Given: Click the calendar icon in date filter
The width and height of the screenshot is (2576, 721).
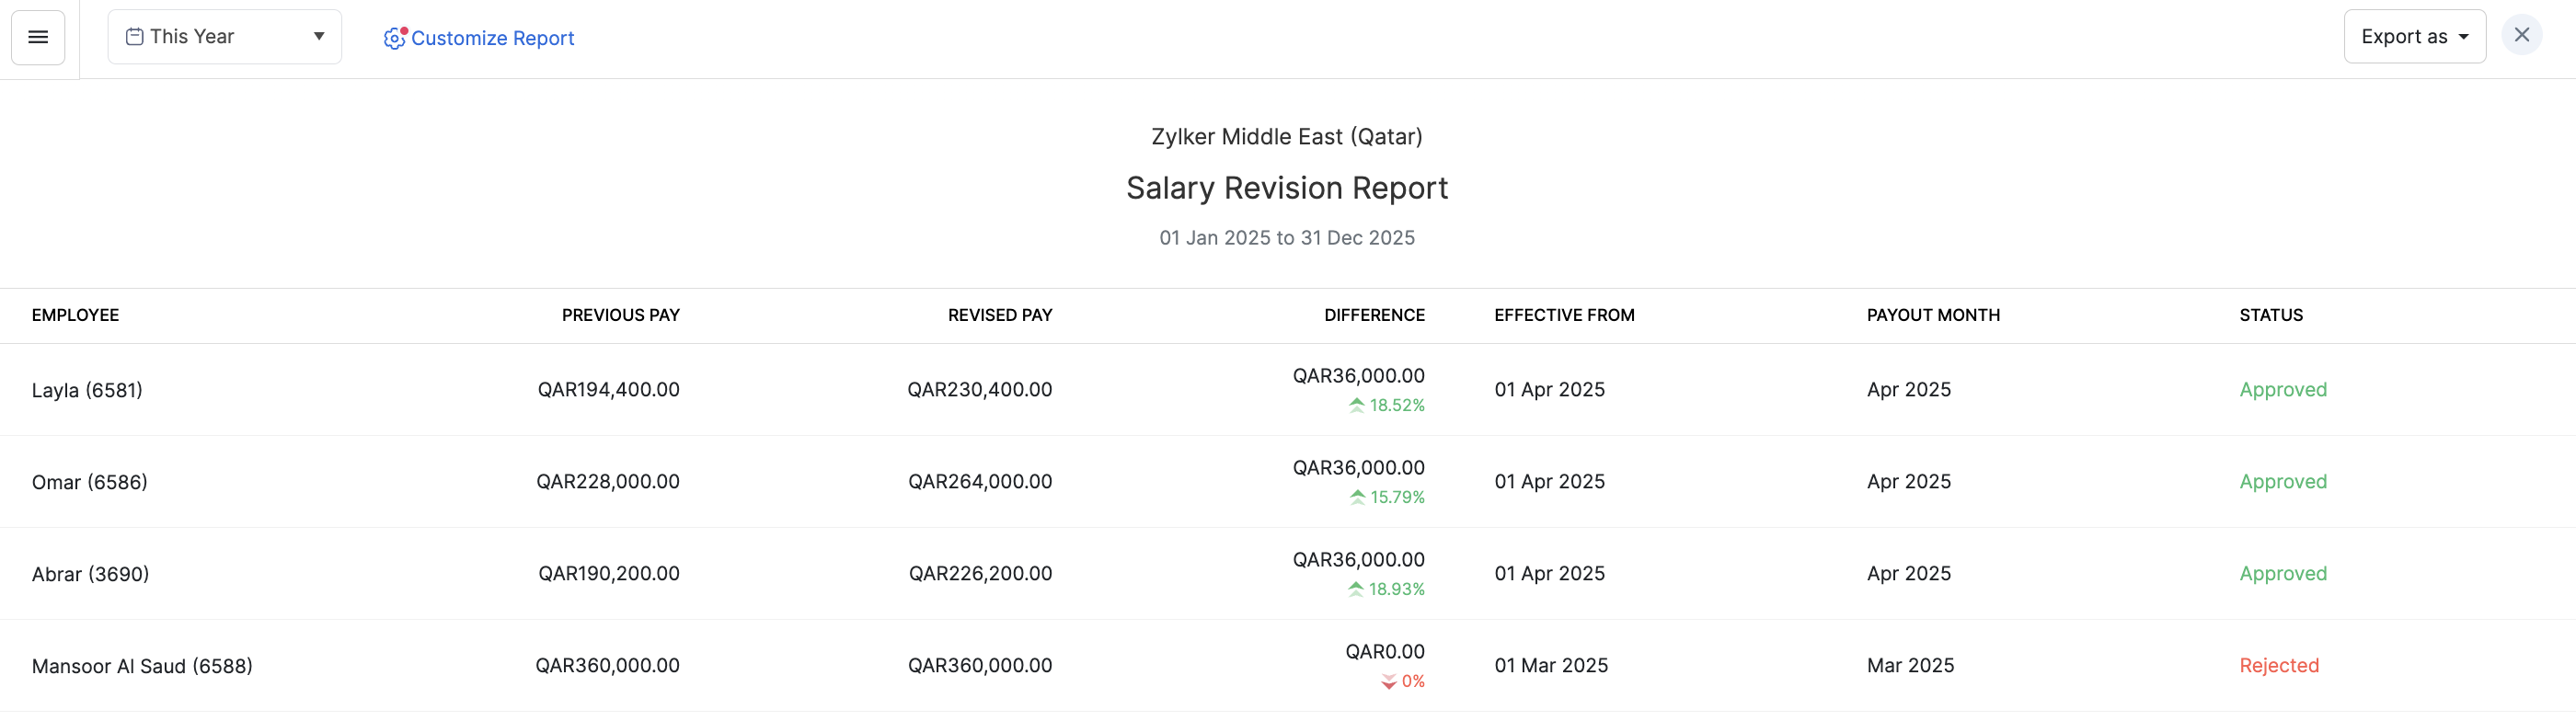Looking at the screenshot, I should point(134,37).
